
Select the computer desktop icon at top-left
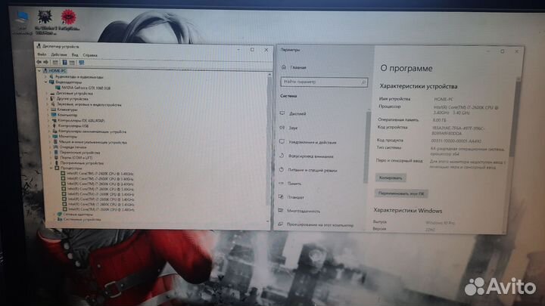click(22, 17)
